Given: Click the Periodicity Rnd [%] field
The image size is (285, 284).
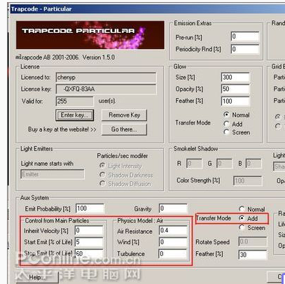Looking at the screenshot, I should click(x=245, y=49).
